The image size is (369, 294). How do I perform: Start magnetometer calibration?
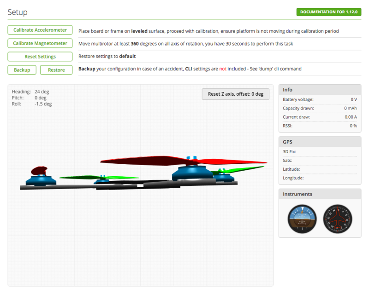40,43
